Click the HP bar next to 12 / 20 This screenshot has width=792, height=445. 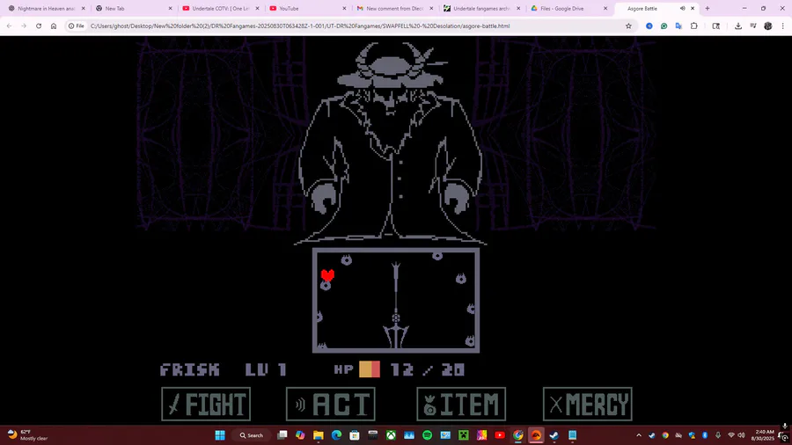(370, 369)
